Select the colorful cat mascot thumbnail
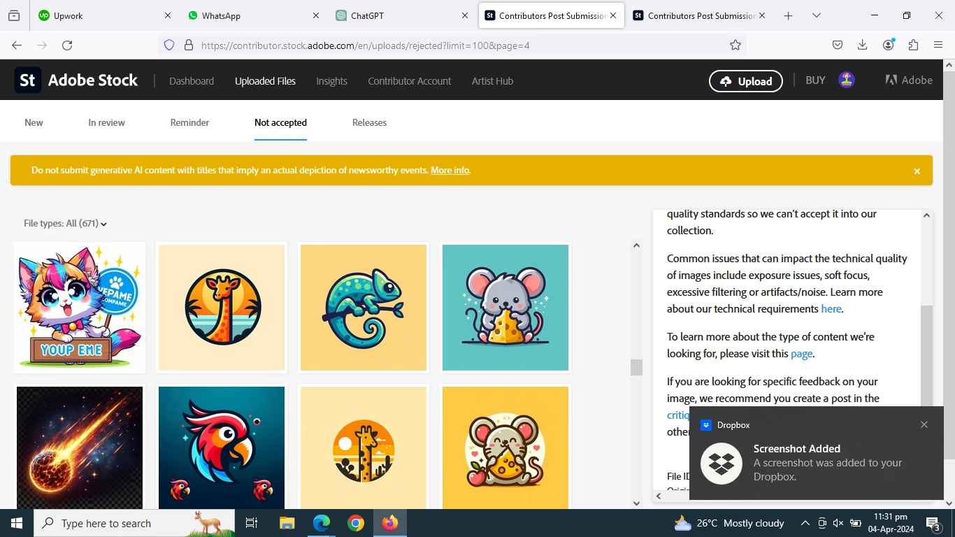The image size is (955, 537). pos(80,308)
